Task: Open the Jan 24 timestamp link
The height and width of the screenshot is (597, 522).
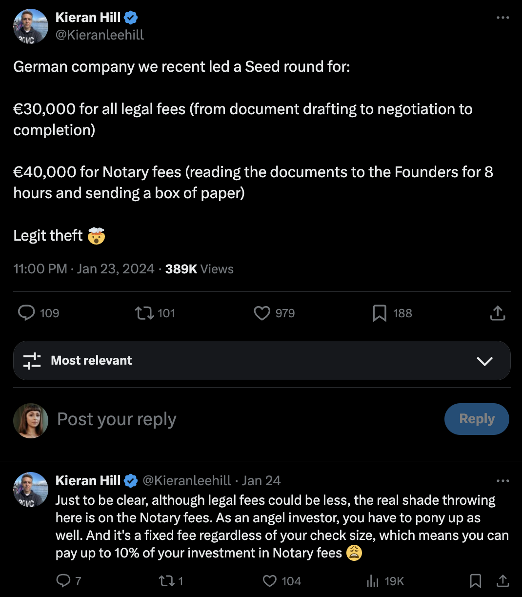Action: (261, 481)
